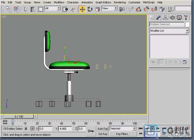Click the object color swatch beside name field
The height and width of the screenshot is (140, 194).
tap(187, 25)
